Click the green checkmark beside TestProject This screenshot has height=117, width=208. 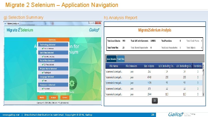pos(42,73)
